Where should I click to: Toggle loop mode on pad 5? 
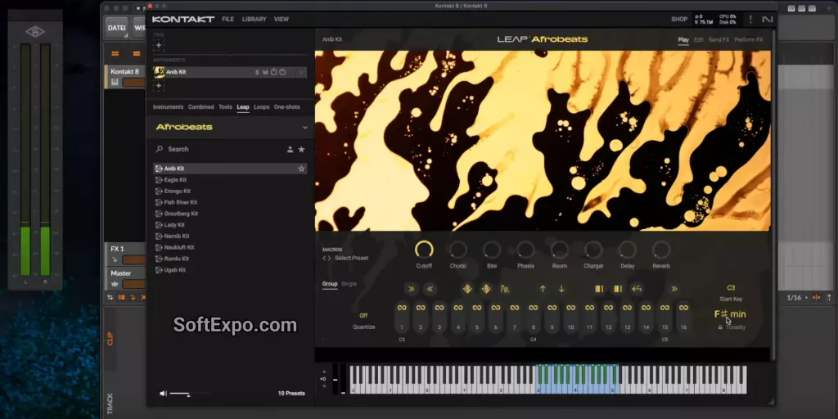click(477, 308)
